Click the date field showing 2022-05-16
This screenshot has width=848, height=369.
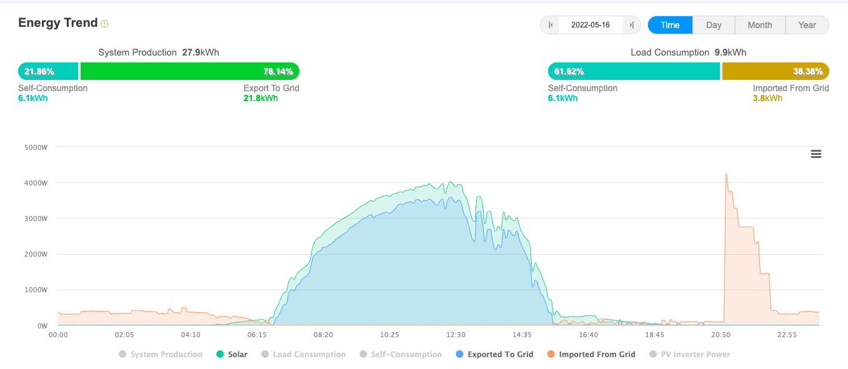point(591,25)
